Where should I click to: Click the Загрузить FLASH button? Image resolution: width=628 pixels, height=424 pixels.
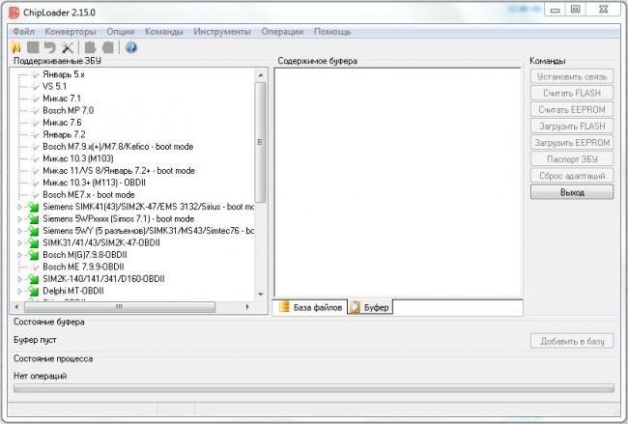pos(572,127)
